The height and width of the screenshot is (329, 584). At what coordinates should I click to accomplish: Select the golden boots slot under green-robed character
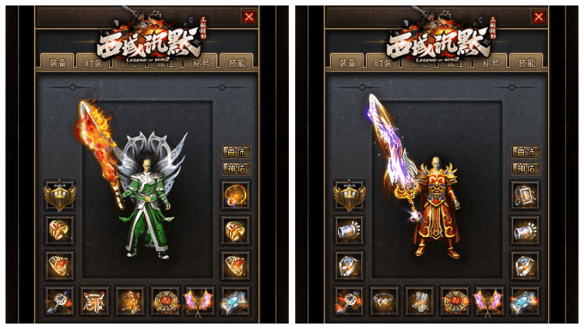(130, 301)
